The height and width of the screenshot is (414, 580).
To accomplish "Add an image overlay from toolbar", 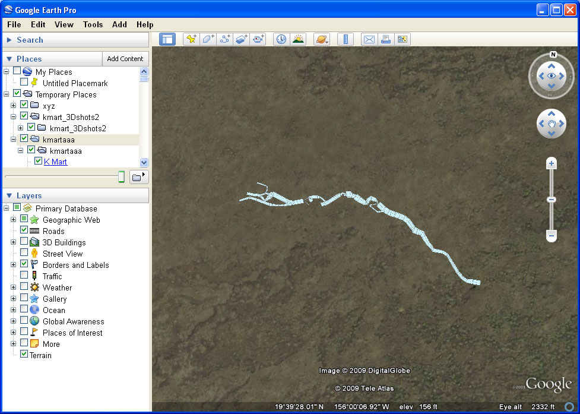I will coord(241,39).
